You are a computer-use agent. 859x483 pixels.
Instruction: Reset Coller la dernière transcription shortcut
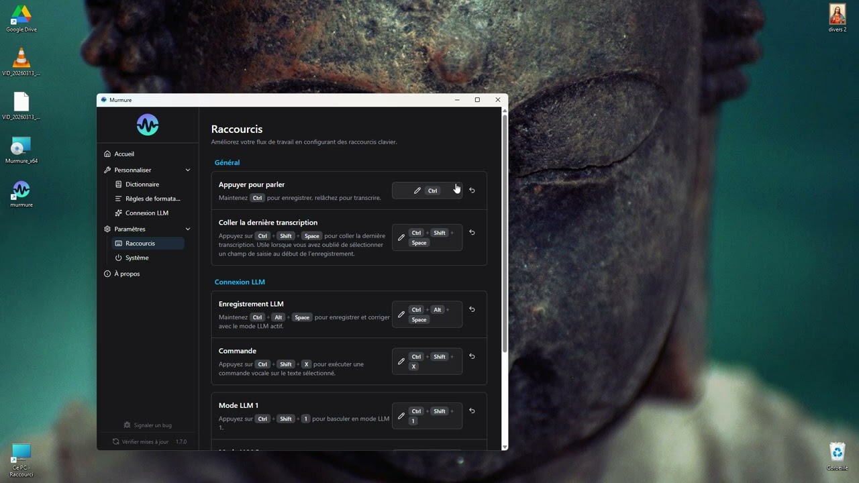pyautogui.click(x=472, y=233)
